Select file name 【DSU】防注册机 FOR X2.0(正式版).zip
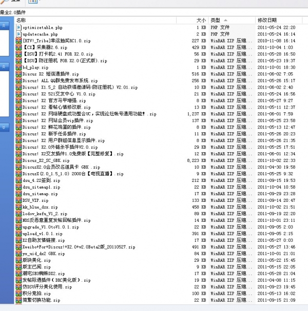 click(65, 60)
